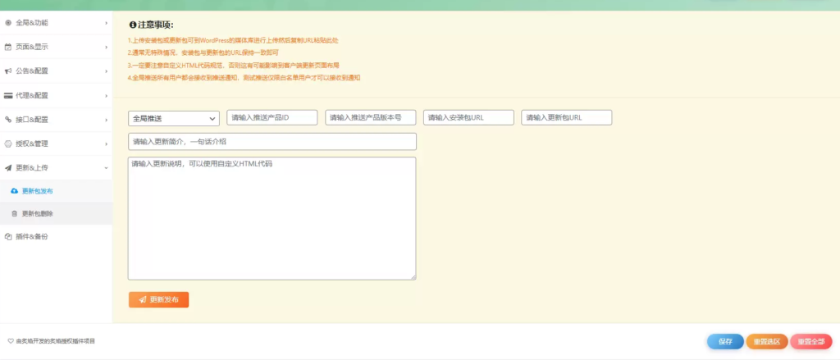Screen dimensions: 840x360
Task: Click the orange 重置选区 button
Action: 767,342
